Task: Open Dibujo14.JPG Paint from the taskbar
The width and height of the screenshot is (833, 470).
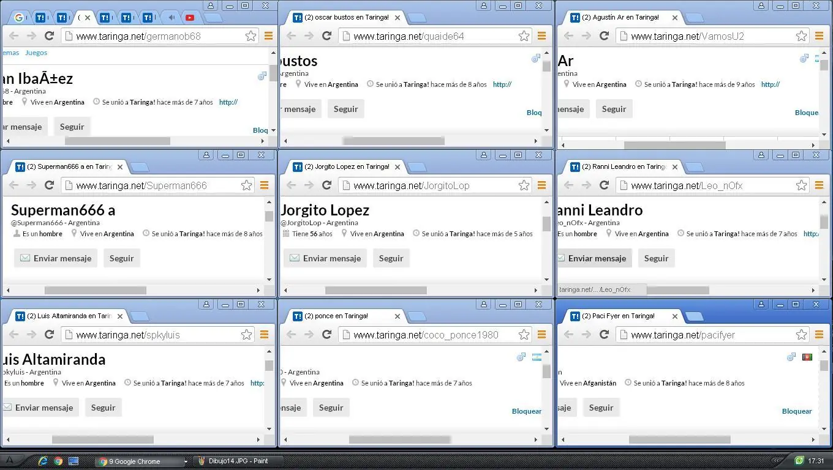Action: [x=236, y=461]
